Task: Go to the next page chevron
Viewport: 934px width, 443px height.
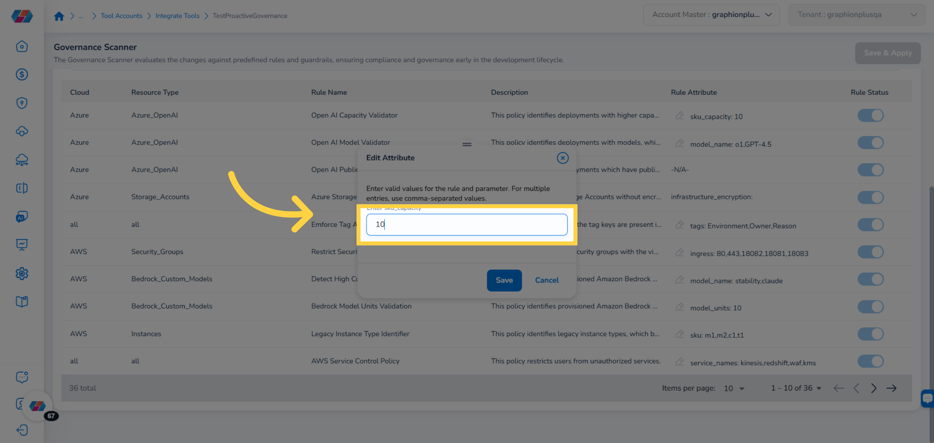Action: 874,388
